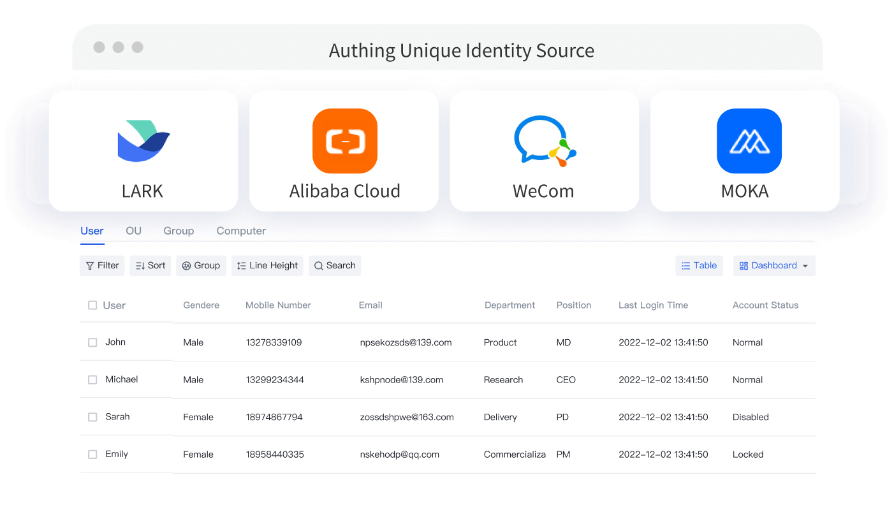
Task: Click the Commercializa department cell
Action: pos(515,455)
